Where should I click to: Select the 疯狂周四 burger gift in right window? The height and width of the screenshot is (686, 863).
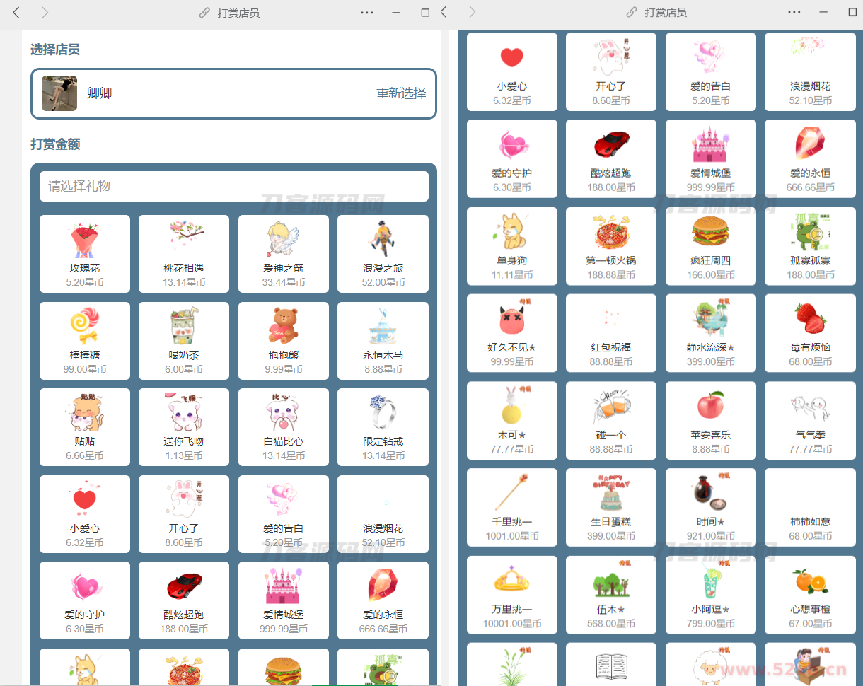tap(710, 245)
